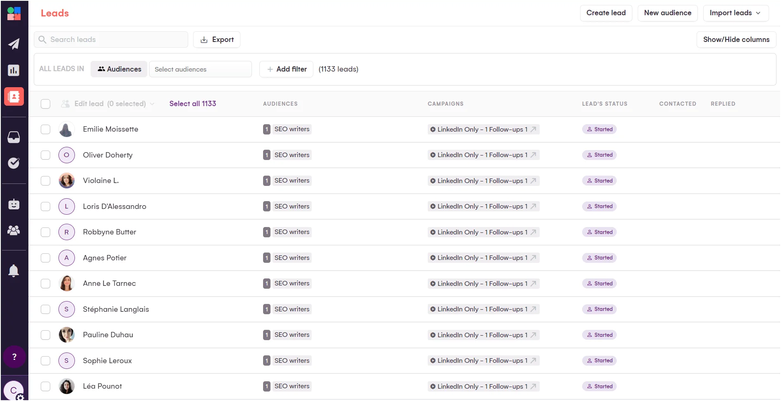
Task: Click Started status badge for Emilie Moissette
Action: coord(599,129)
